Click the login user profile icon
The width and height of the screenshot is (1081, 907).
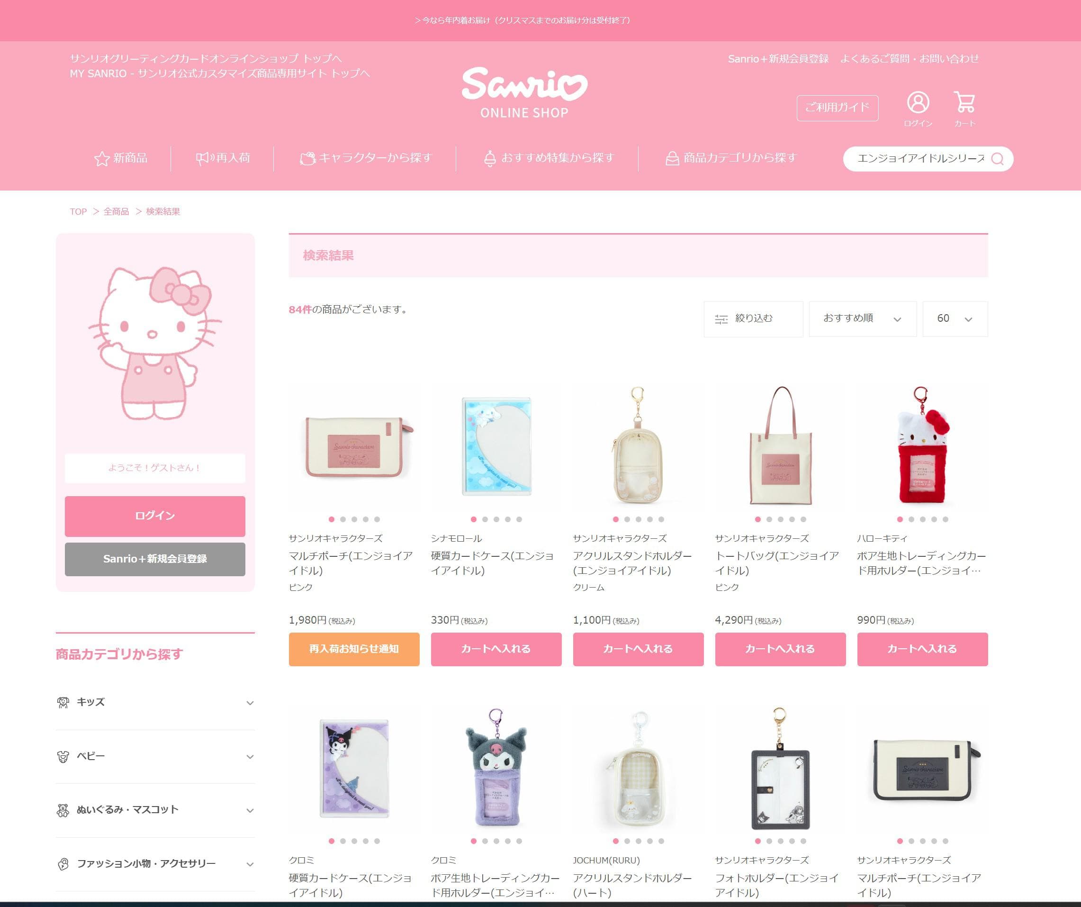pyautogui.click(x=918, y=102)
